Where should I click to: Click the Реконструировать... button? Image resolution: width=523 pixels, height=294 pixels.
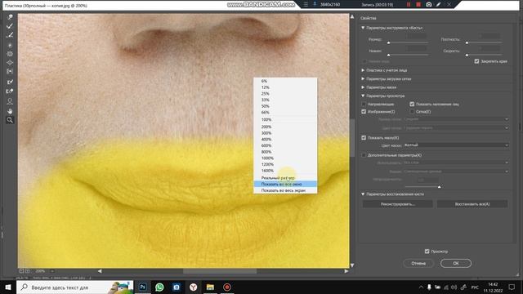point(398,204)
